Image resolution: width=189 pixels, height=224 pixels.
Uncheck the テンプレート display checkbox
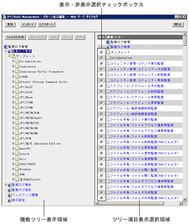[101, 52]
